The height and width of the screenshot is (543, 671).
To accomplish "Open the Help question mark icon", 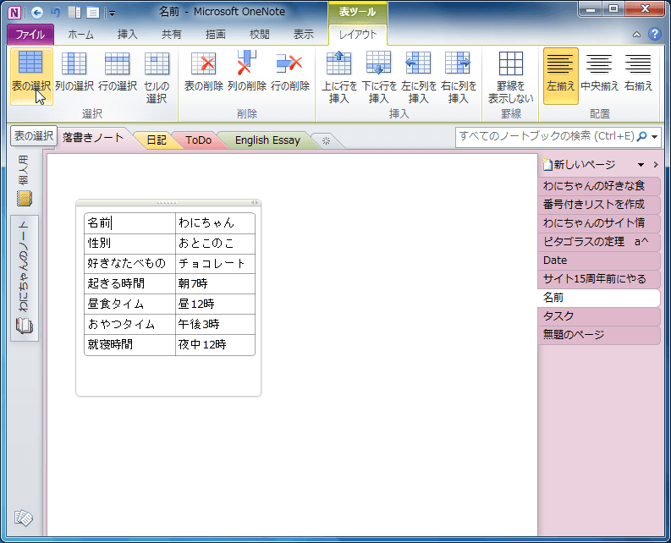I will tap(655, 34).
